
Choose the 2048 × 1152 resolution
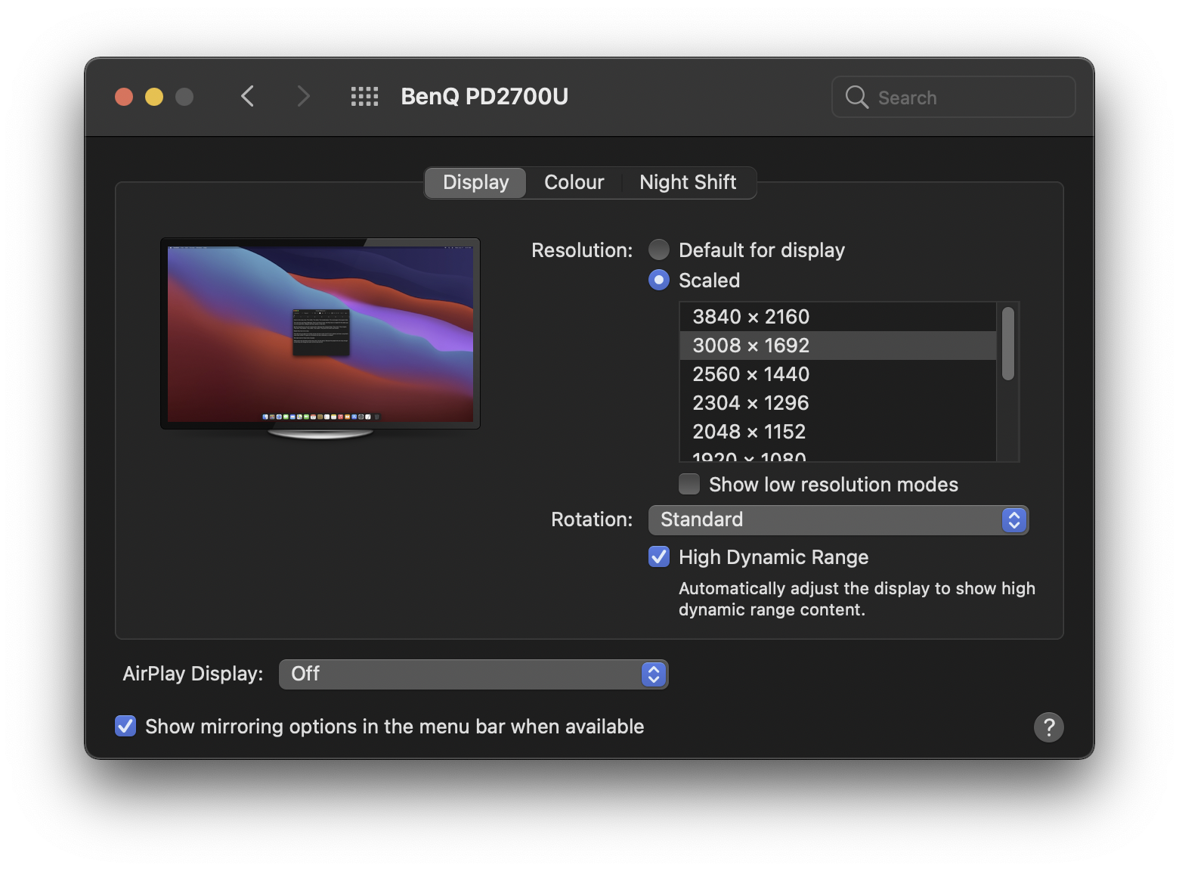click(838, 432)
